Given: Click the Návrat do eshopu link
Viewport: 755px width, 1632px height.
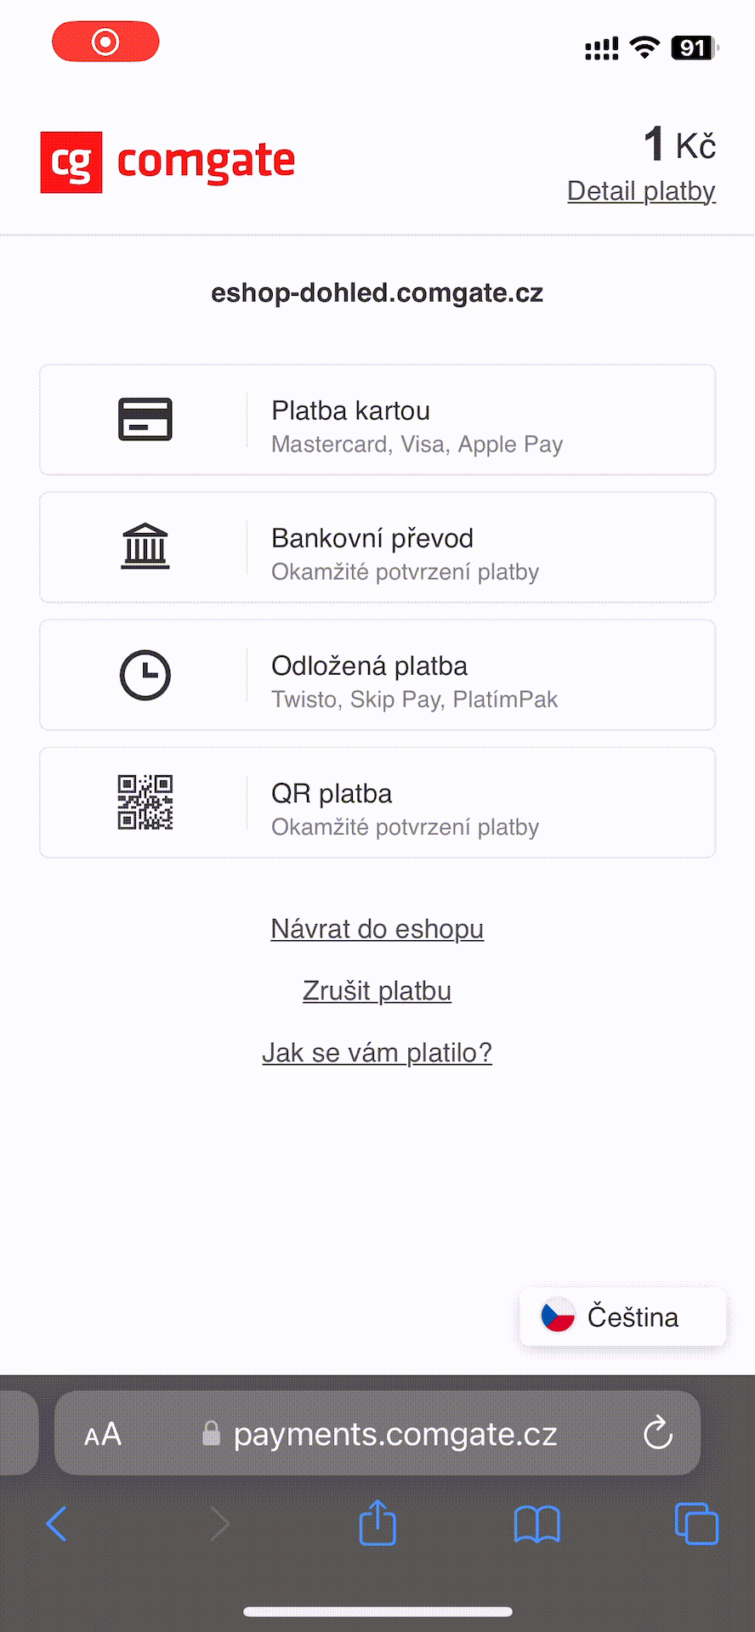Looking at the screenshot, I should 377,929.
